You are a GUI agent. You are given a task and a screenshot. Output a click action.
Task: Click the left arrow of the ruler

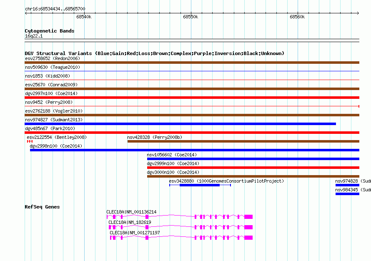[x=26, y=13]
